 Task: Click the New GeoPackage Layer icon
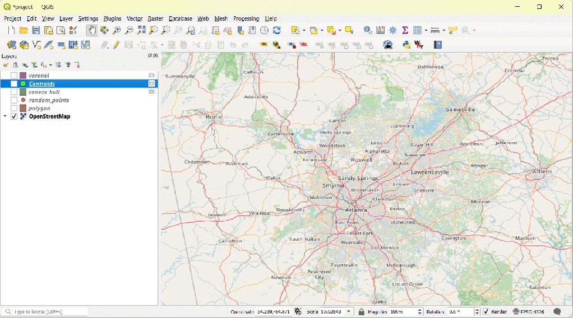(24, 45)
